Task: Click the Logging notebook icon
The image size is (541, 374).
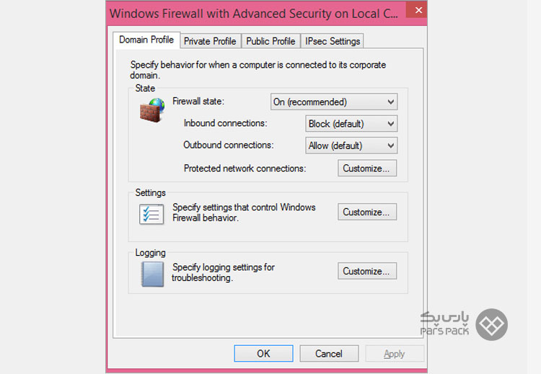Action: pyautogui.click(x=152, y=274)
